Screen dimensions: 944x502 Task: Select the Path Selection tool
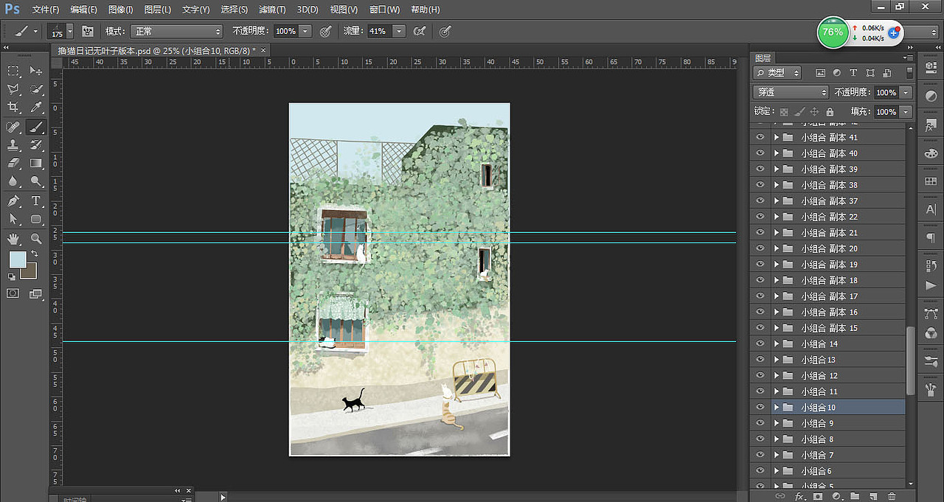point(13,219)
